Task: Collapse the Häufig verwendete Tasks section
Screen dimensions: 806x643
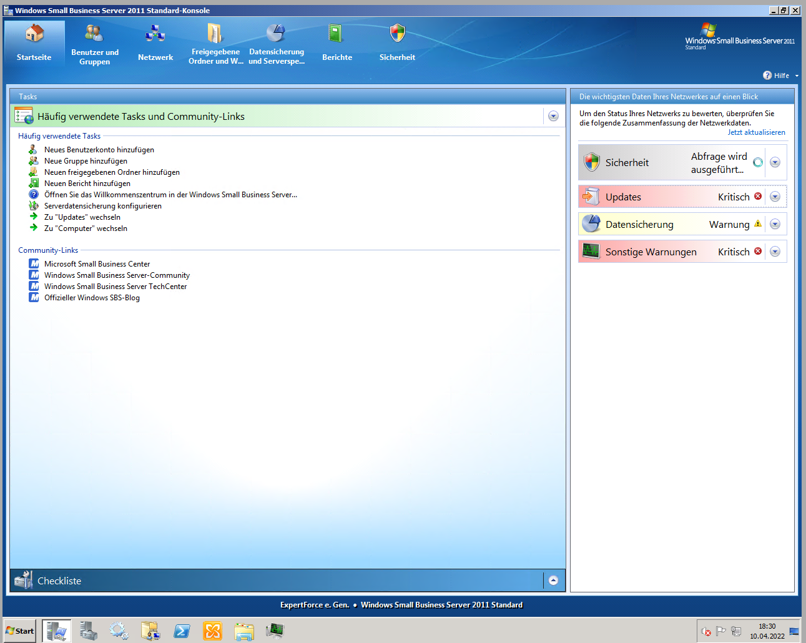Action: (553, 116)
